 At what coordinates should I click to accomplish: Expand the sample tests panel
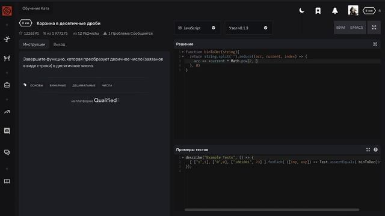368,149
